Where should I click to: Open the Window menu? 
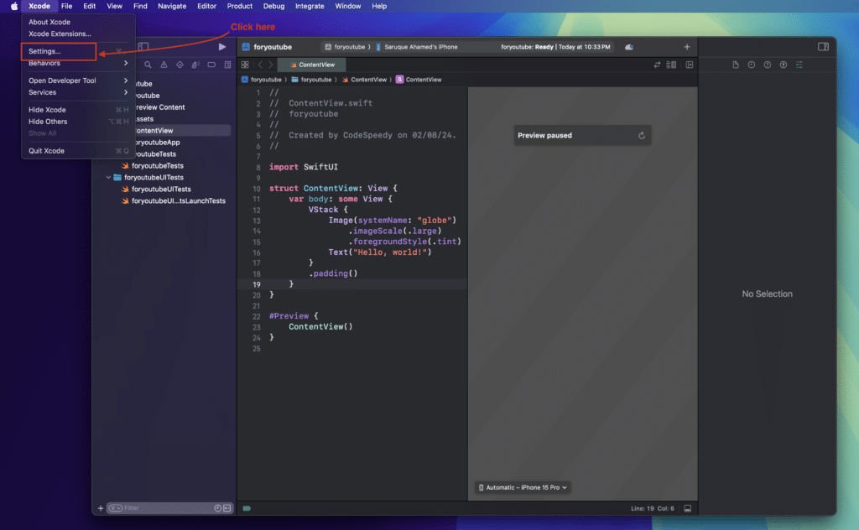(x=347, y=6)
